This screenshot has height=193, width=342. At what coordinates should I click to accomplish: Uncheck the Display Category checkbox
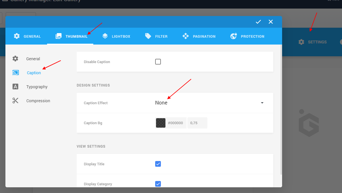158,184
